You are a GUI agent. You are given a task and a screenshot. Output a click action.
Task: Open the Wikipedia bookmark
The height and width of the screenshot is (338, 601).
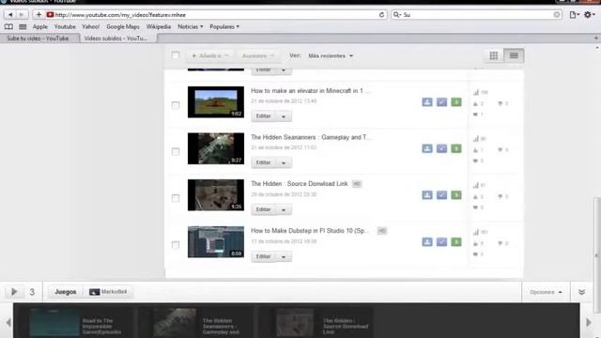click(159, 27)
